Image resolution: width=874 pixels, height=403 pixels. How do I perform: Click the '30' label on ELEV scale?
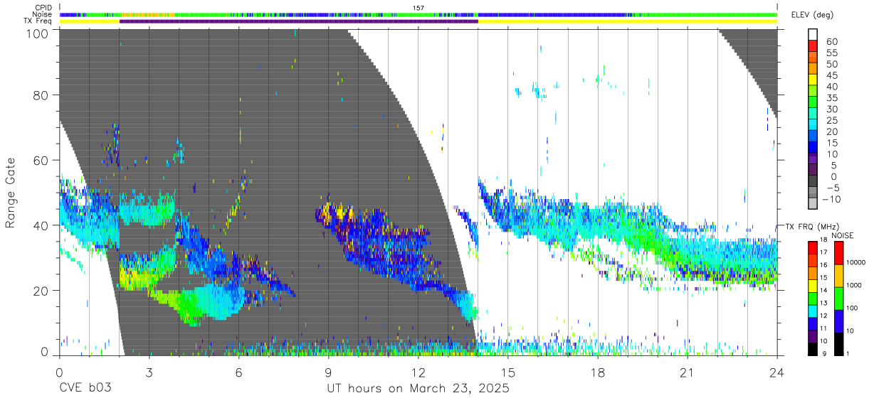tap(832, 109)
